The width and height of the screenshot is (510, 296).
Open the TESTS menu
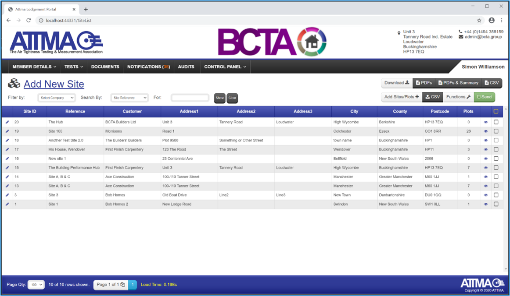click(x=73, y=67)
